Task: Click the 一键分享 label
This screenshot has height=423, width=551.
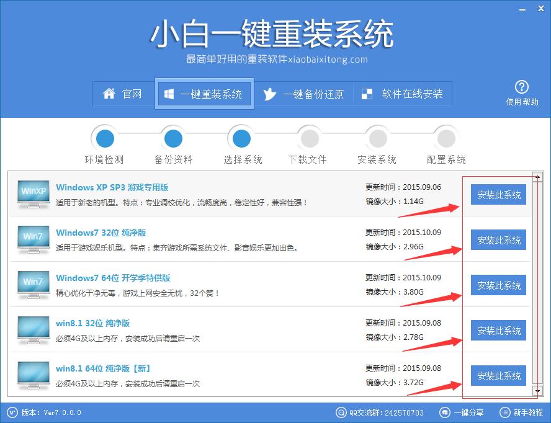Action: (x=468, y=412)
